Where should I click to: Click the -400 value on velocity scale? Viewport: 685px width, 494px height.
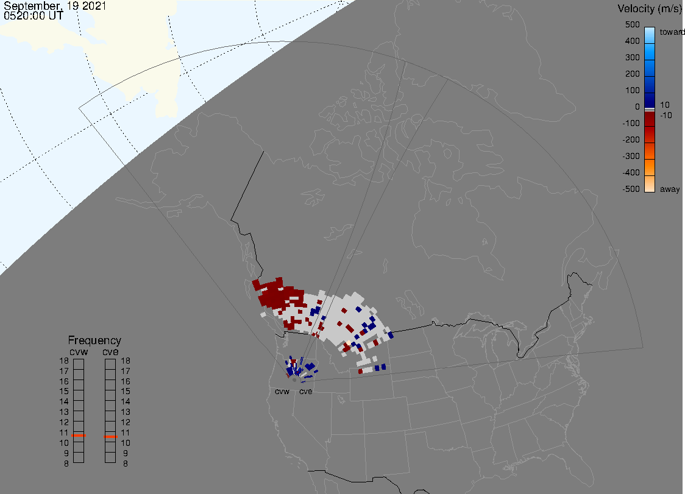click(x=631, y=172)
